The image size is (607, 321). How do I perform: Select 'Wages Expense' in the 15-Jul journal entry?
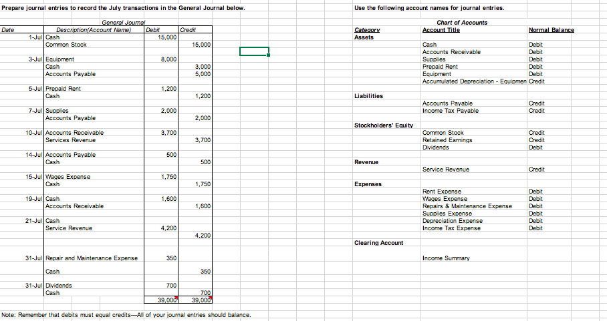point(68,177)
